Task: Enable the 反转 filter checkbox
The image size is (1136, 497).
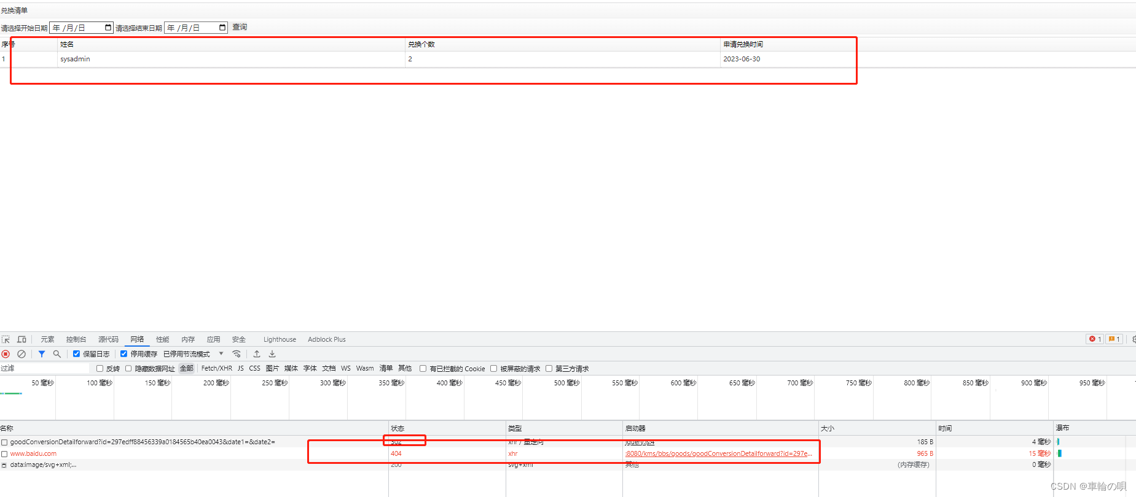Action: (100, 369)
